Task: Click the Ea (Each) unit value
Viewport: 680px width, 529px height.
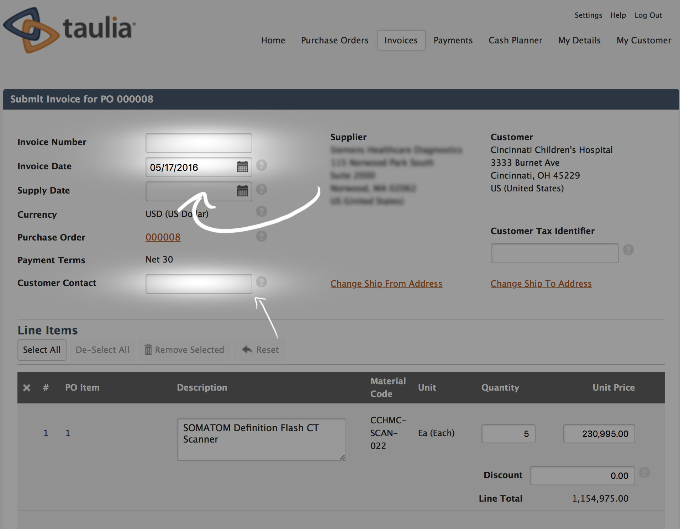Action: (x=436, y=433)
